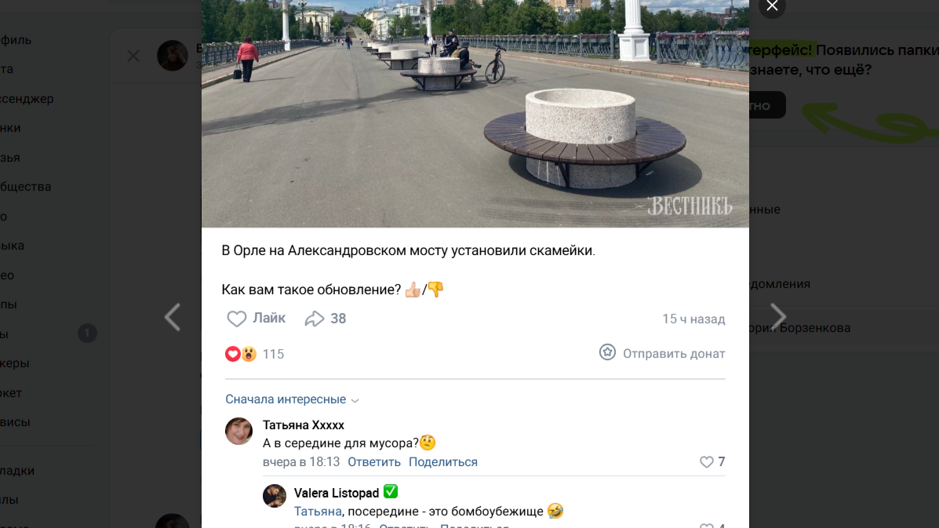The width and height of the screenshot is (939, 528).
Task: Click Поделиться under Татьяна's comment
Action: click(443, 462)
